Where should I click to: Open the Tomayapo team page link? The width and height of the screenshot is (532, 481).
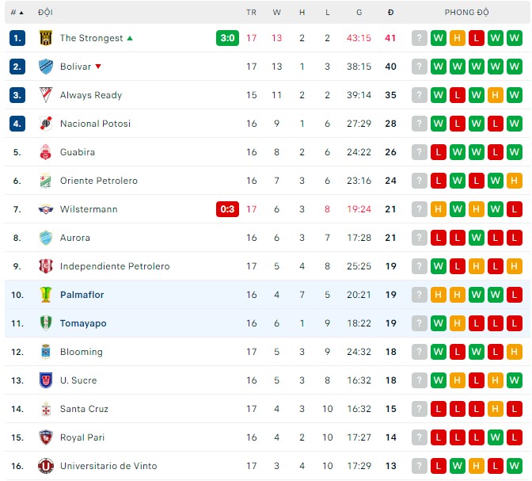(x=83, y=323)
